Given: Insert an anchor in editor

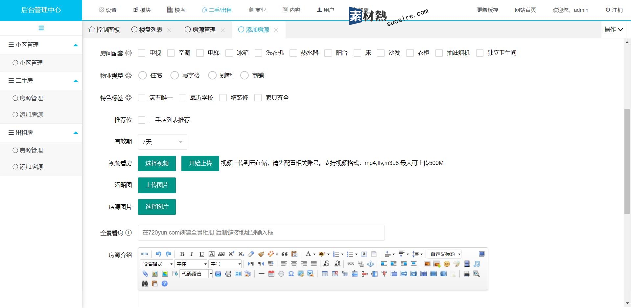Looking at the screenshot, I should 371,264.
